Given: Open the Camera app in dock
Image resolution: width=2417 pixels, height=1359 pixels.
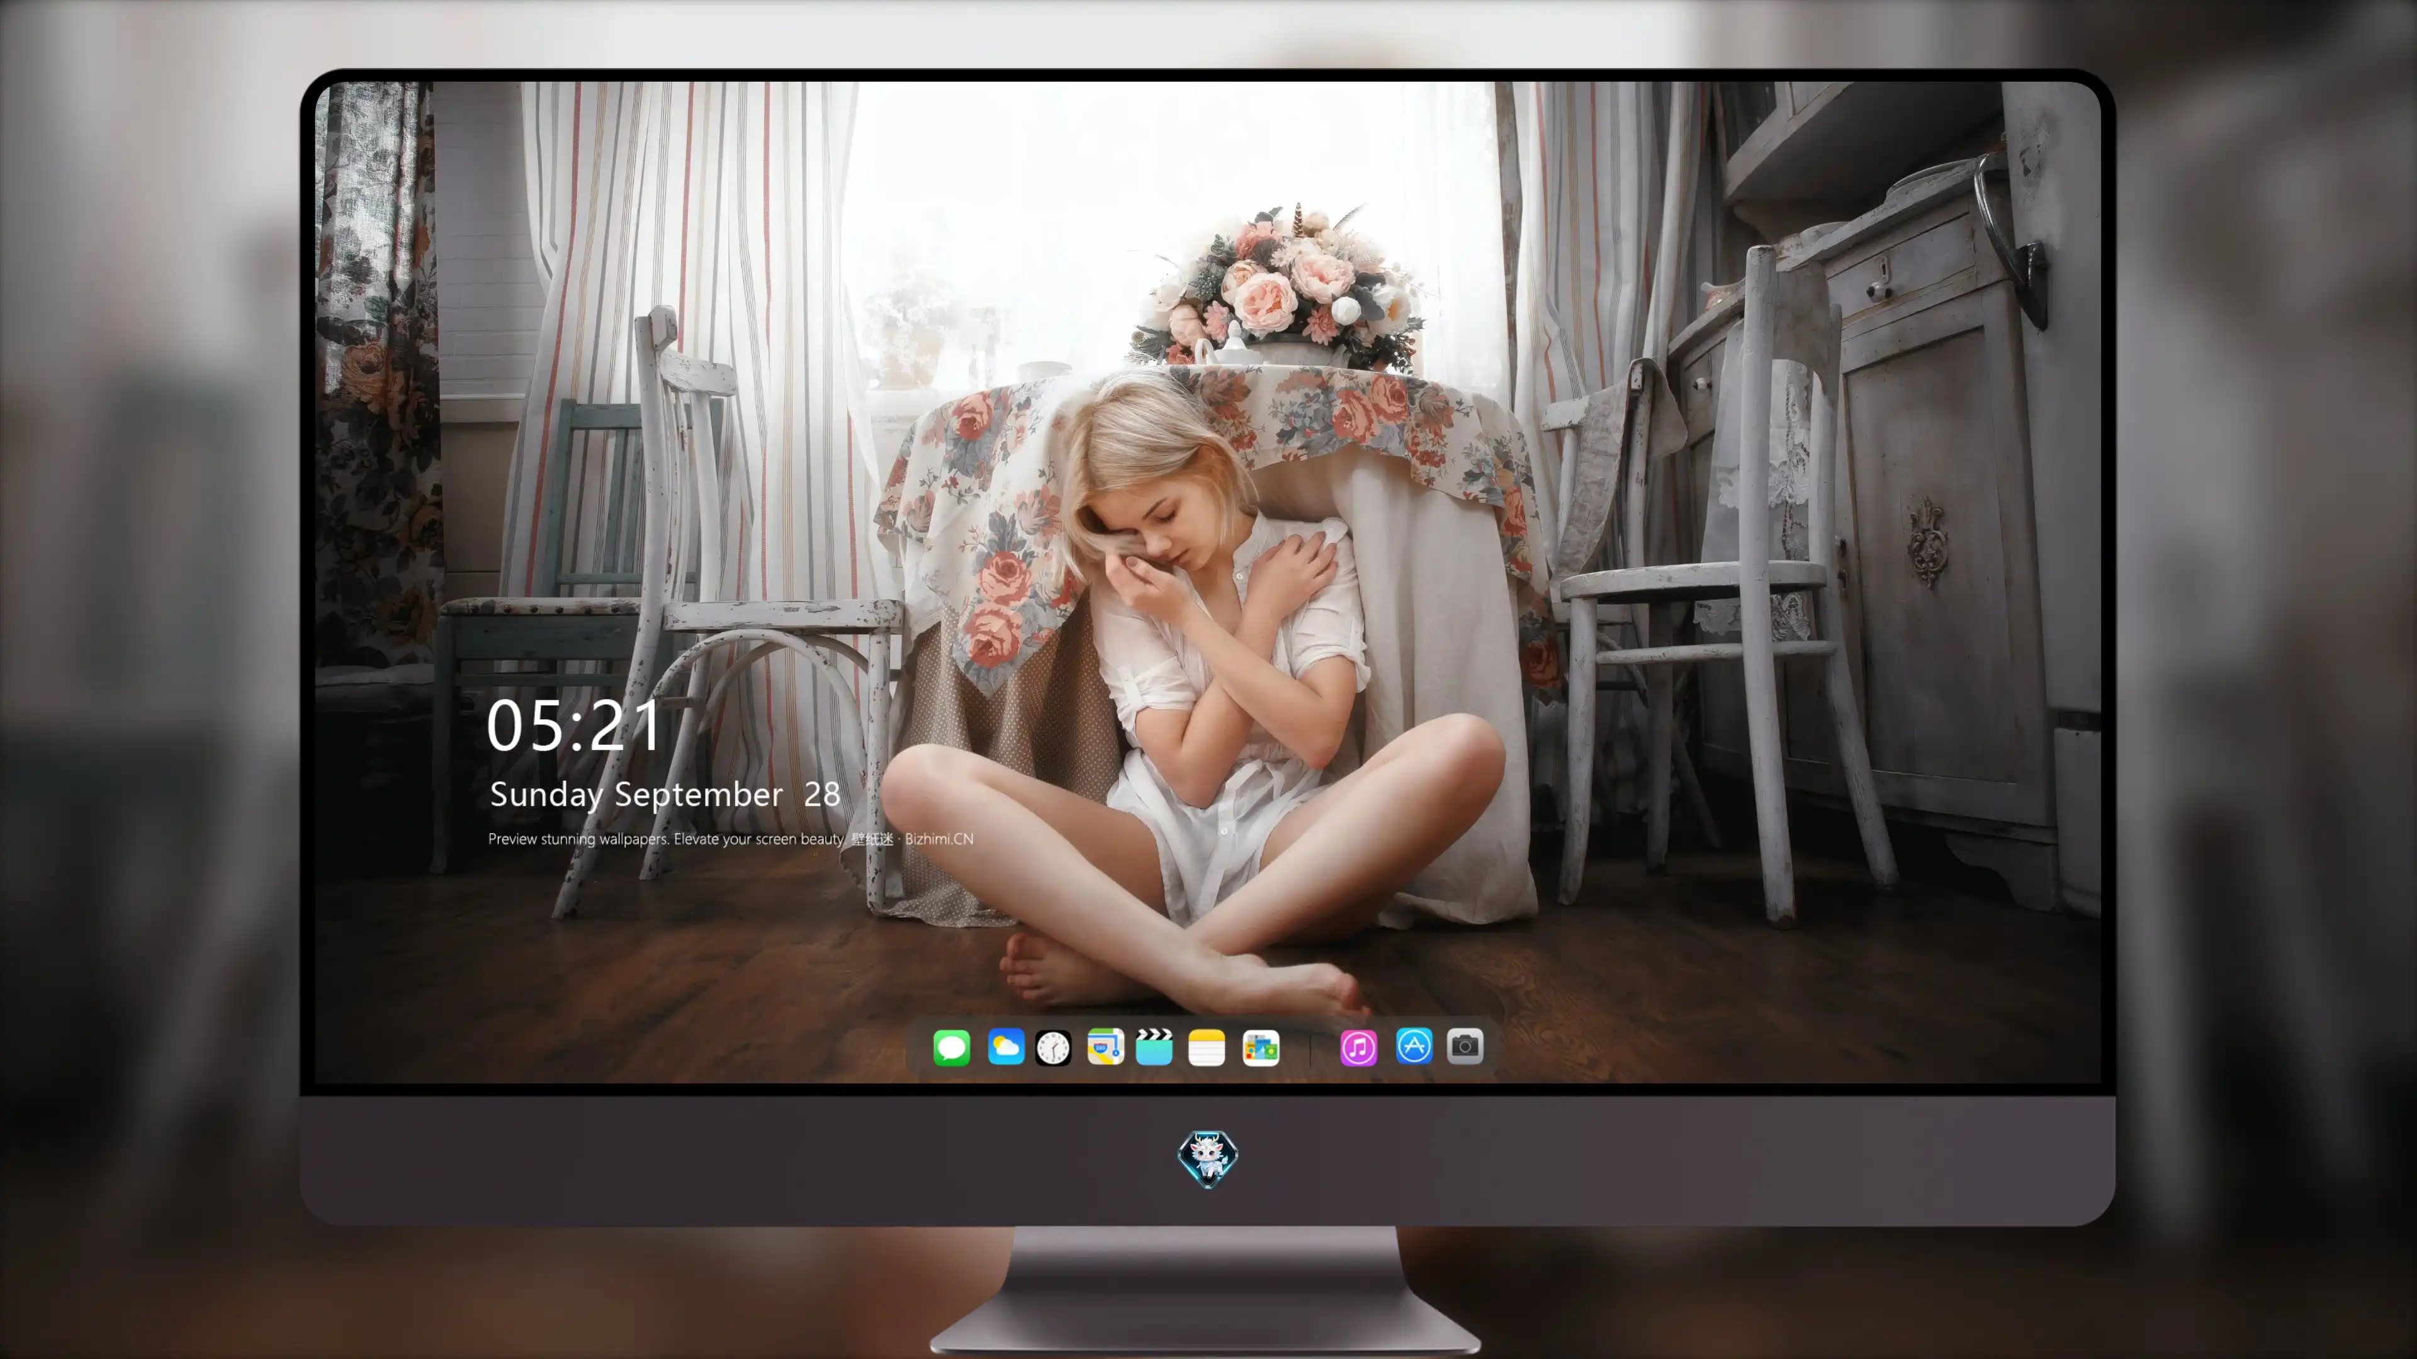Looking at the screenshot, I should (x=1465, y=1046).
